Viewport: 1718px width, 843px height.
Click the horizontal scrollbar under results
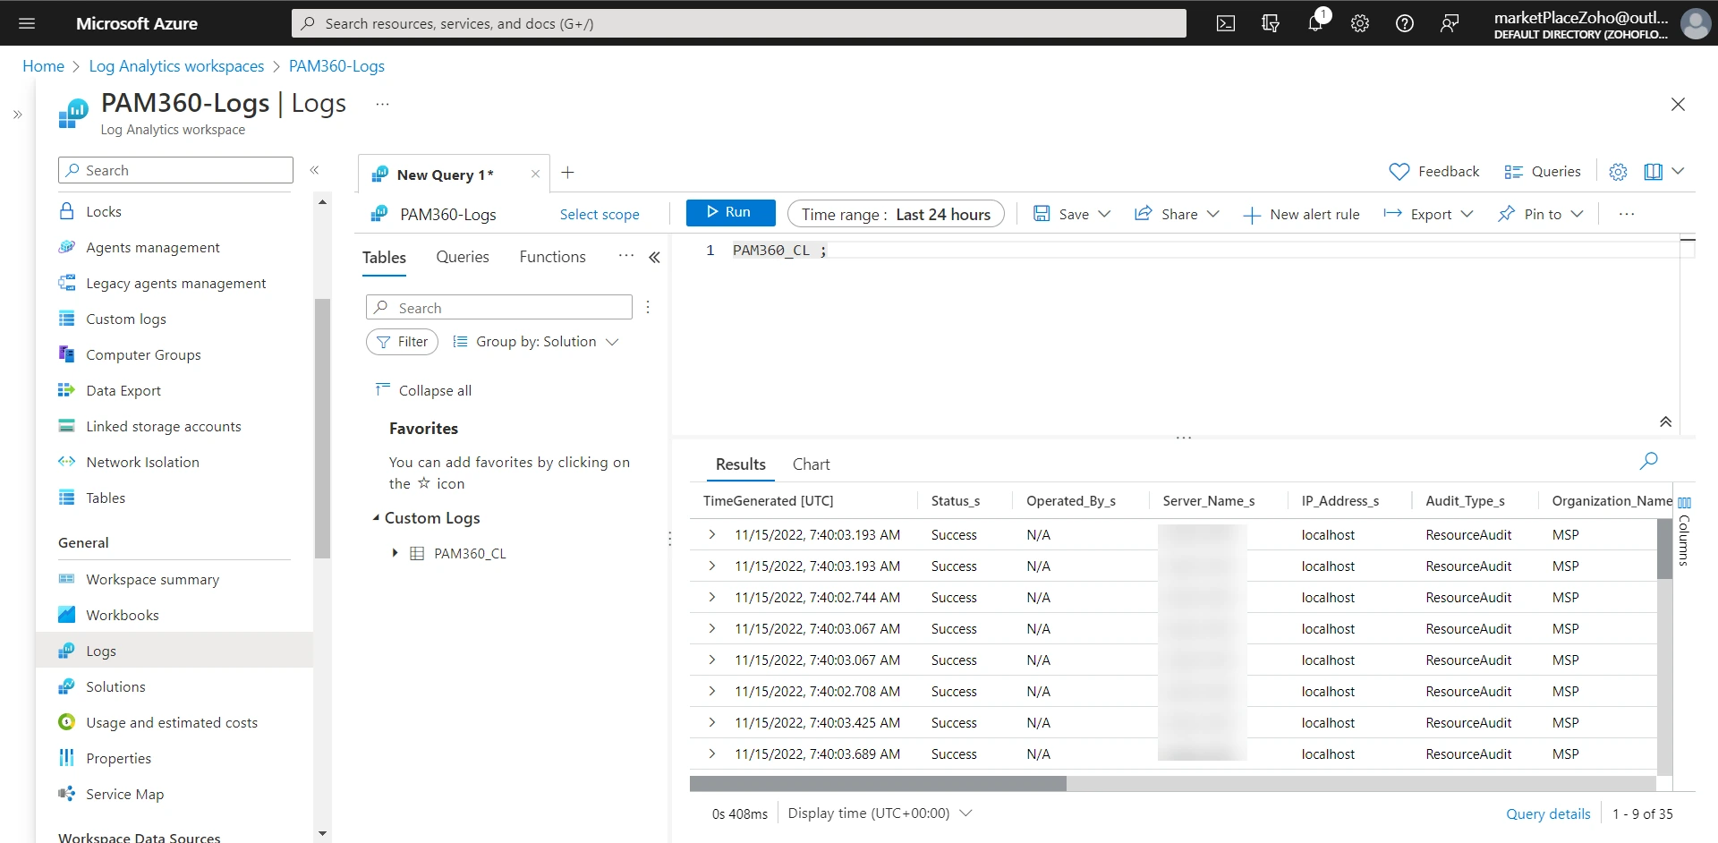pos(878,784)
